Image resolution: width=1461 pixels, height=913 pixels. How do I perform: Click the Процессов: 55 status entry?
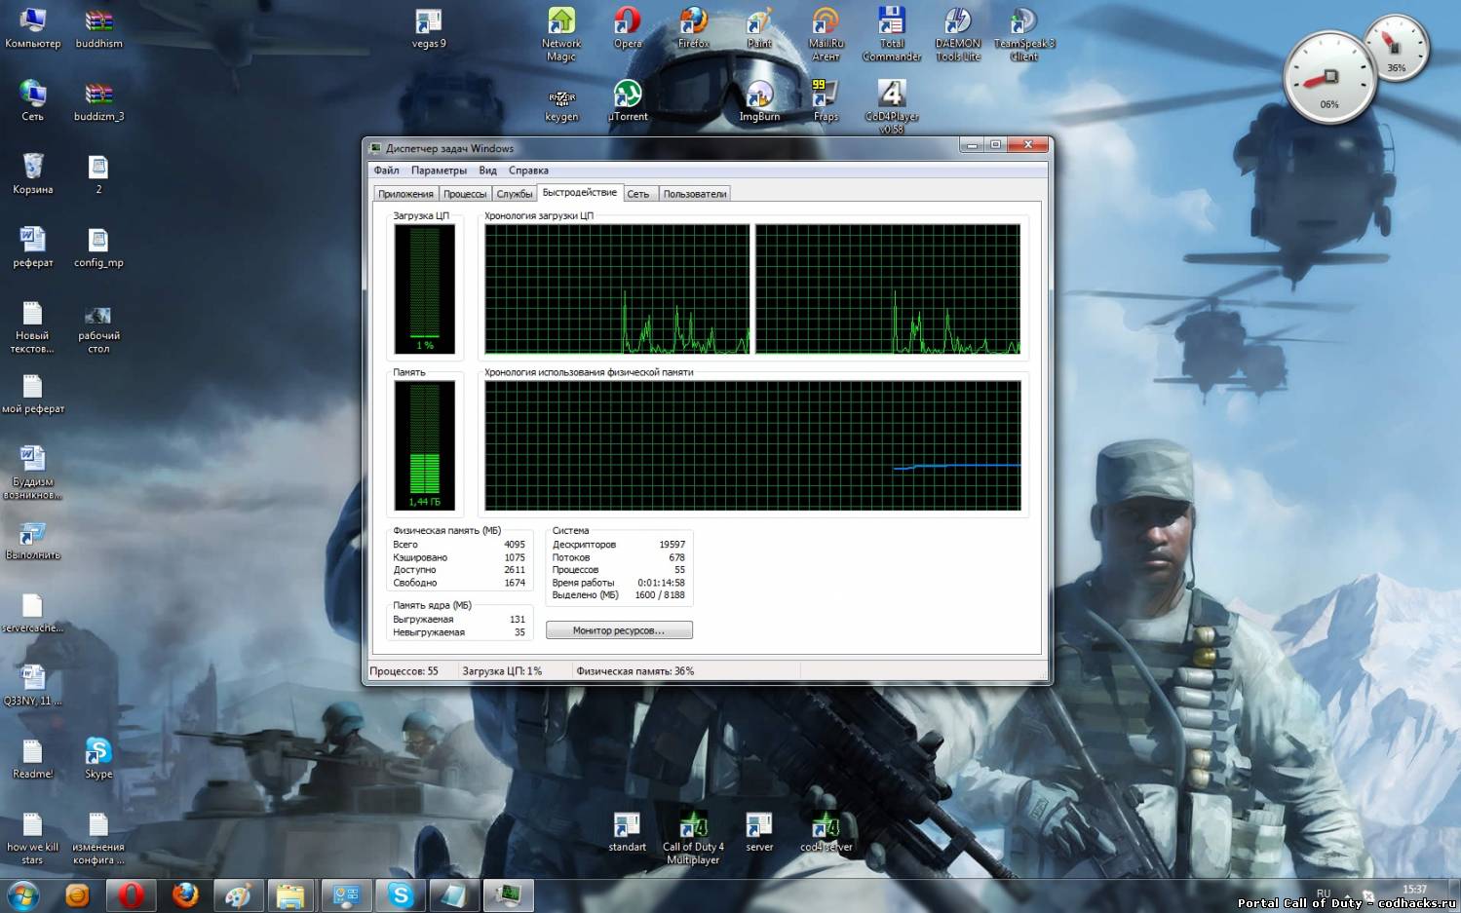(x=404, y=671)
